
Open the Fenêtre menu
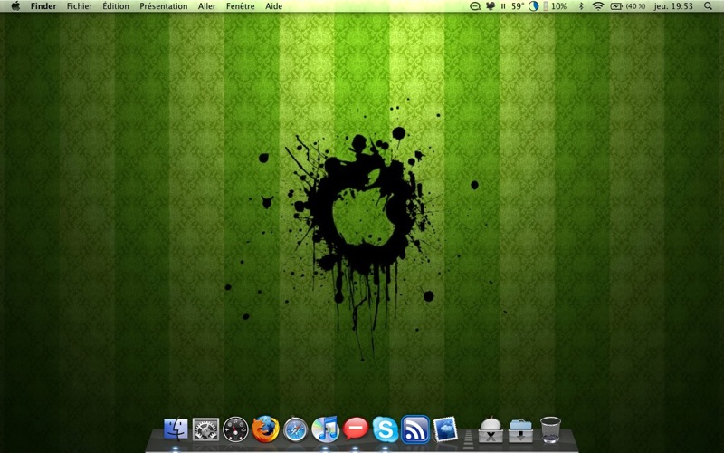[x=241, y=6]
